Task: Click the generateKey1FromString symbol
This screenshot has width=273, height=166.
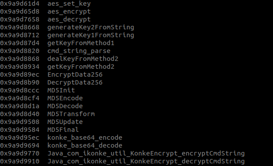Action: (91, 35)
